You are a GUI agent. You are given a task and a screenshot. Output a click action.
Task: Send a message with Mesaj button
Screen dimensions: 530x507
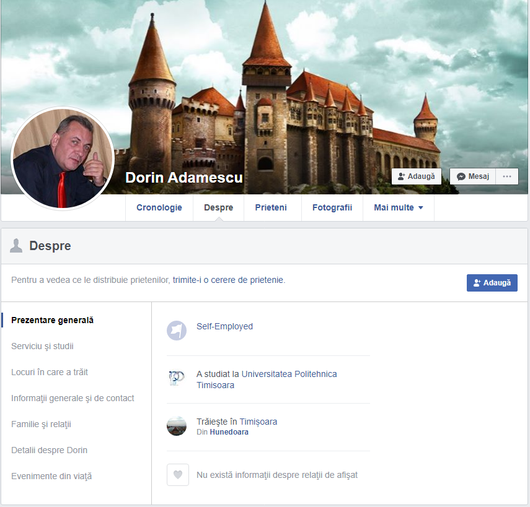click(x=472, y=176)
